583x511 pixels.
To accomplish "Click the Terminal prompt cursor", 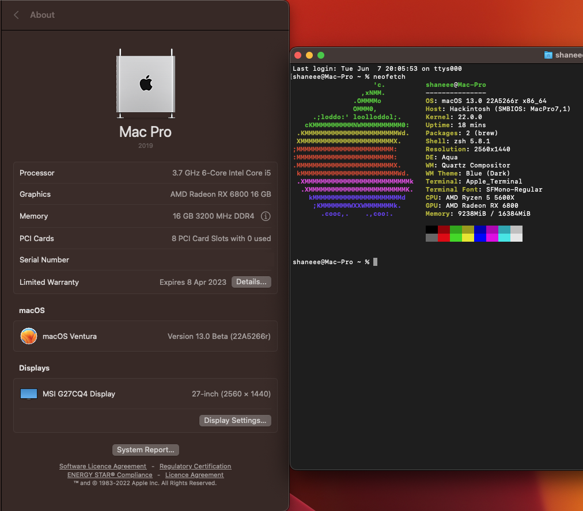I will (x=375, y=262).
